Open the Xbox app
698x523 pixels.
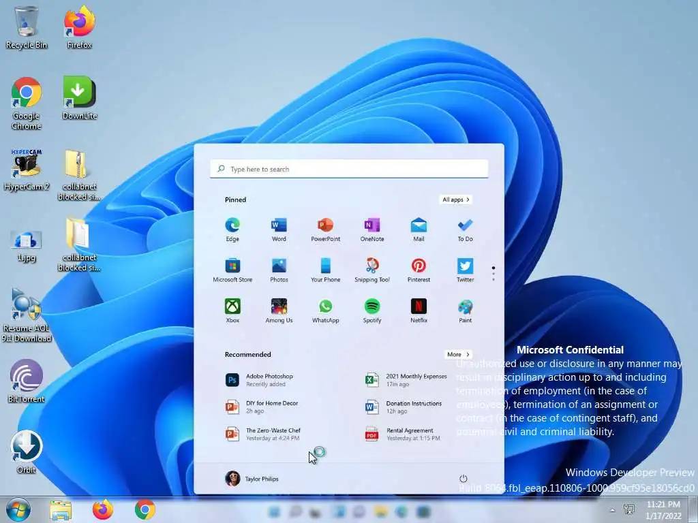(232, 311)
